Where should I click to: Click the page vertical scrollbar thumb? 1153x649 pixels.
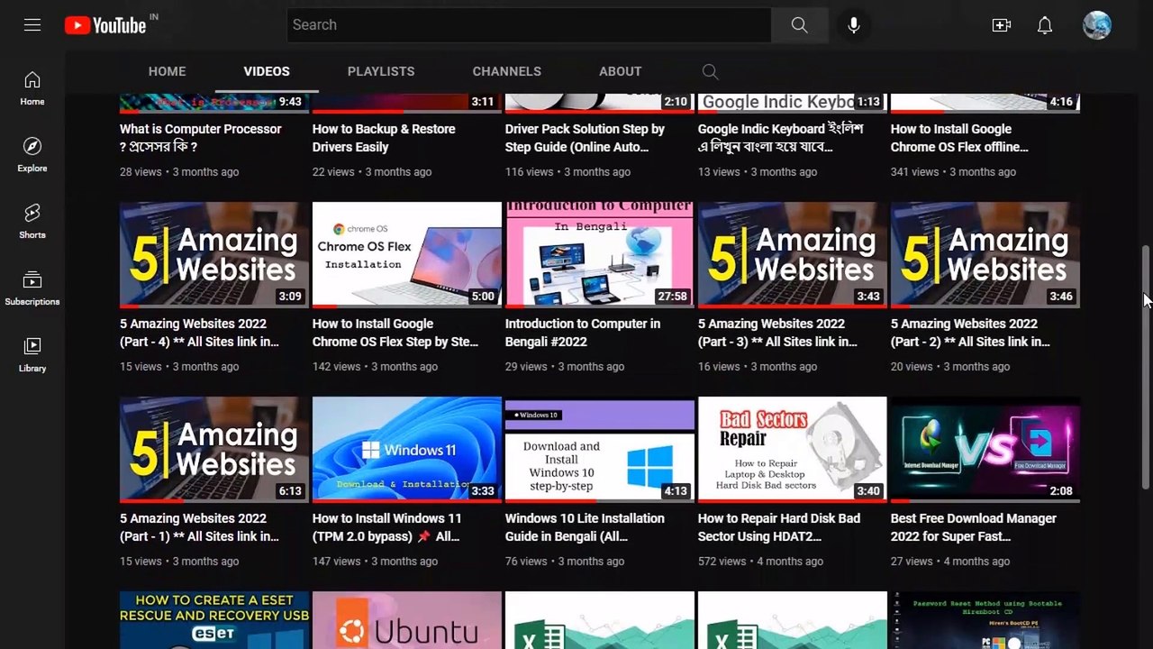1146,366
